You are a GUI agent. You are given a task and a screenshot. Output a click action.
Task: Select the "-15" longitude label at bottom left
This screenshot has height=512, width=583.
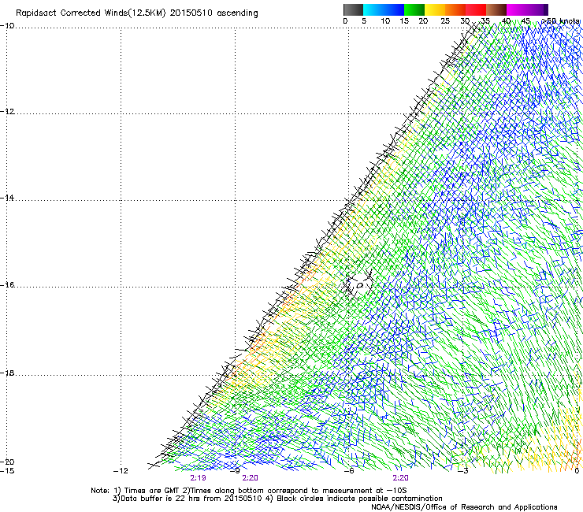[x=7, y=471]
